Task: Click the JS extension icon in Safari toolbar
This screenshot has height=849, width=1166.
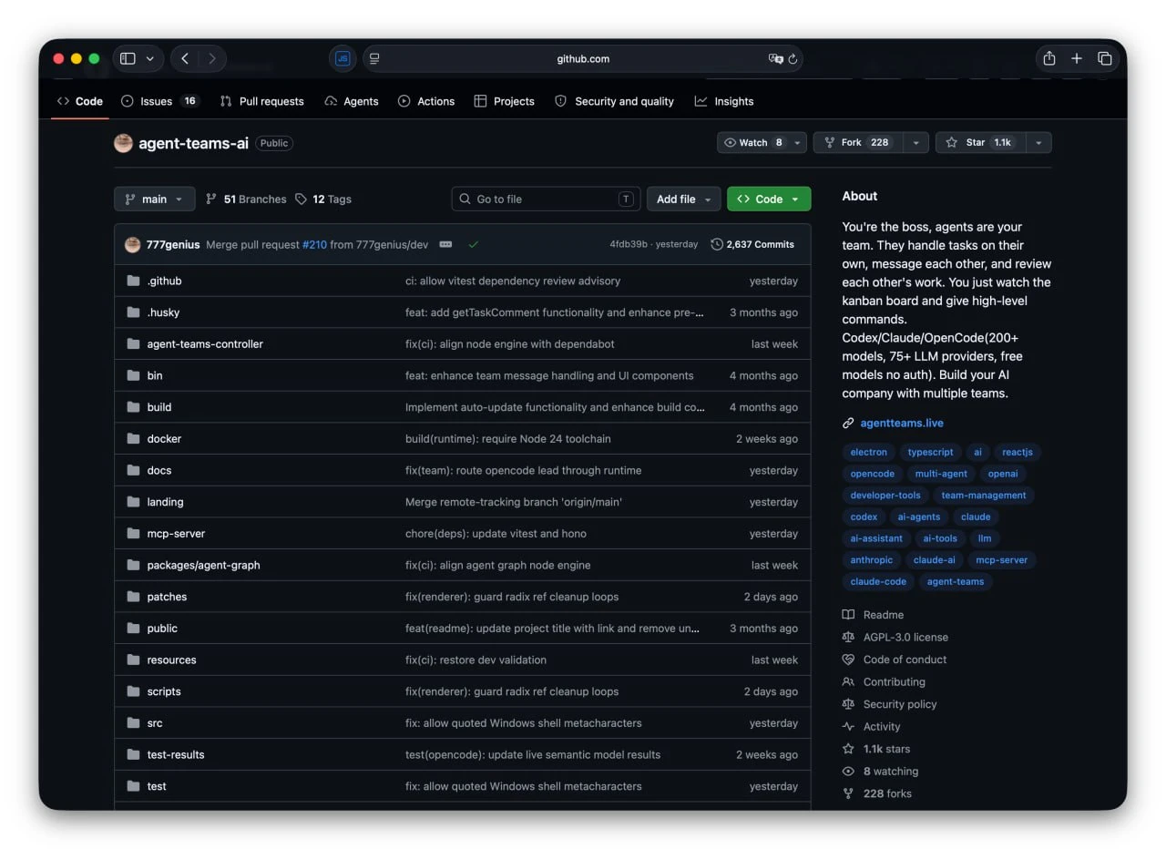Action: [x=343, y=58]
